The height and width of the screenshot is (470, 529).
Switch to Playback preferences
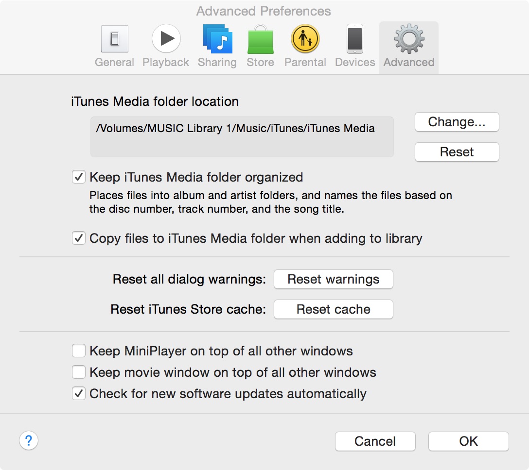(x=166, y=46)
